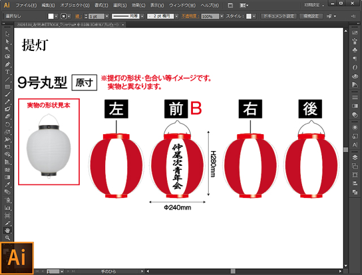The height and width of the screenshot is (275, 362).
Task: Open the opacity percentage dropdown
Action: [222, 16]
